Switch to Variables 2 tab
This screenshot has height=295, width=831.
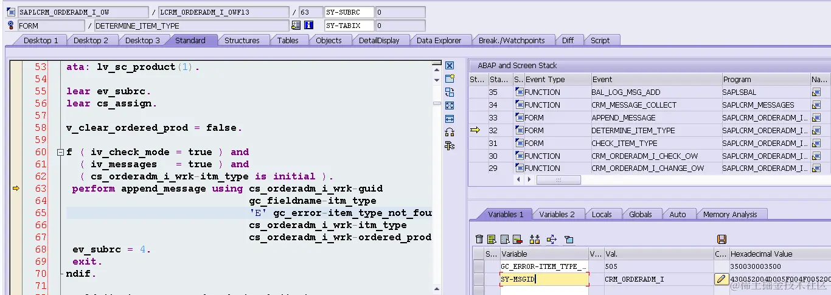pos(557,214)
